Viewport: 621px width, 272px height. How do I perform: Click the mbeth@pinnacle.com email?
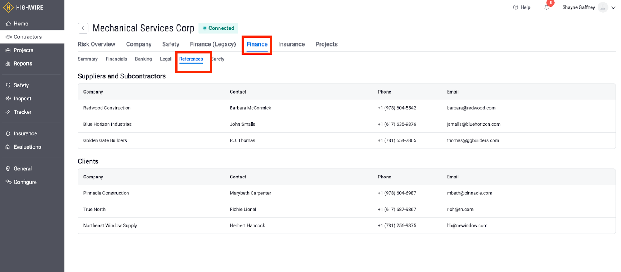pyautogui.click(x=469, y=193)
